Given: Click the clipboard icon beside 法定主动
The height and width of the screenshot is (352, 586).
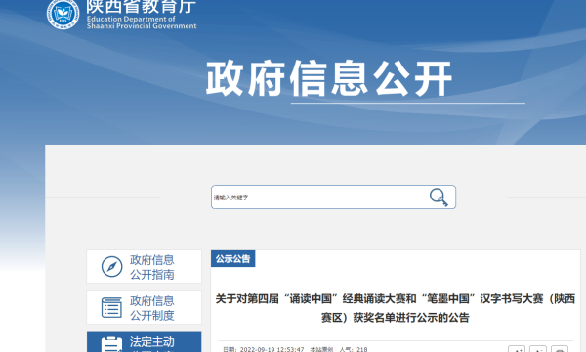Looking at the screenshot, I should coord(111,344).
